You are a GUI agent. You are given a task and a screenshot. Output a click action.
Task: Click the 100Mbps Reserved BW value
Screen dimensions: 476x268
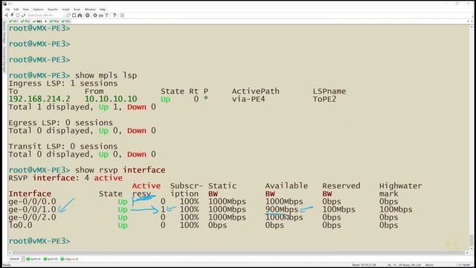pos(339,209)
